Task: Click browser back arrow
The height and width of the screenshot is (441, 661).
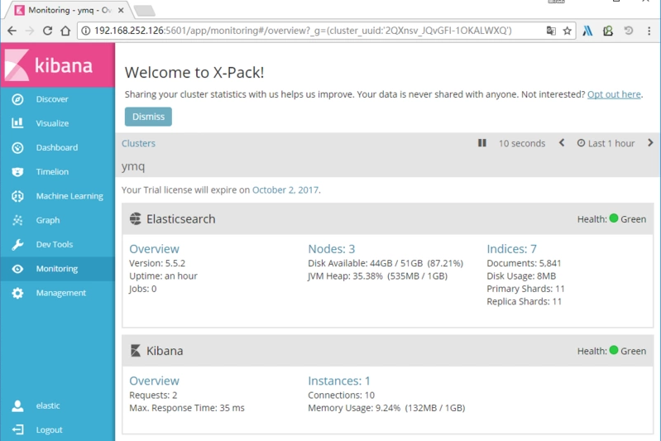Action: 12,31
